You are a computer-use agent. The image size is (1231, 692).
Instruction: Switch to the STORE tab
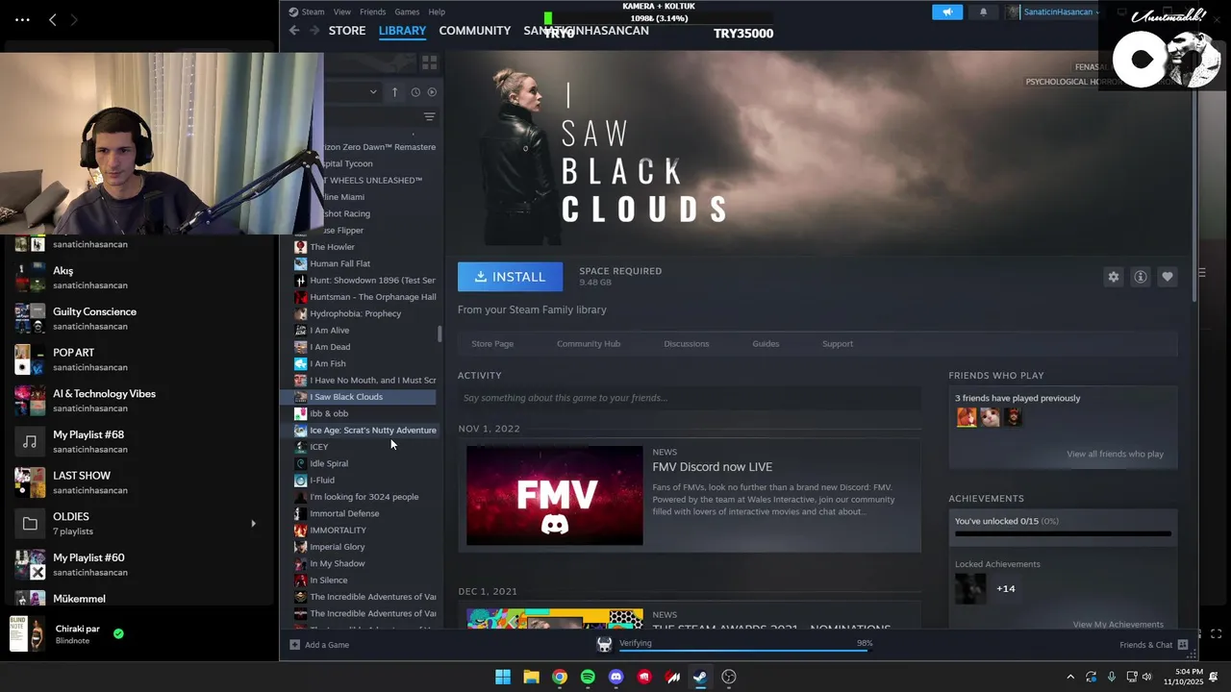click(347, 31)
